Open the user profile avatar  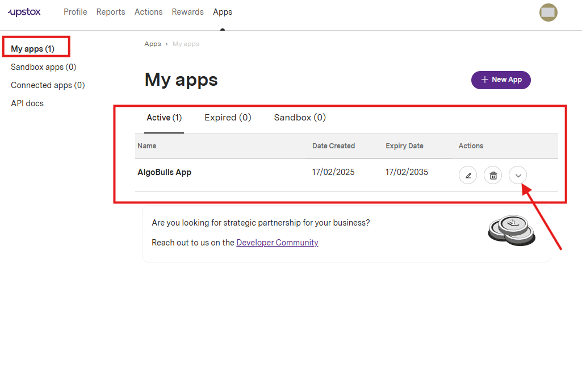548,13
